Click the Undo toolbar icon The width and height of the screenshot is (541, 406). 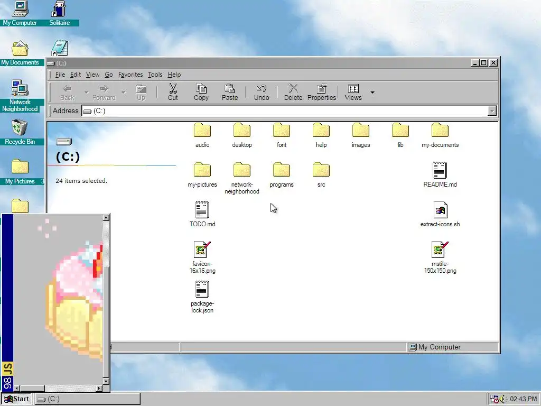pos(262,92)
